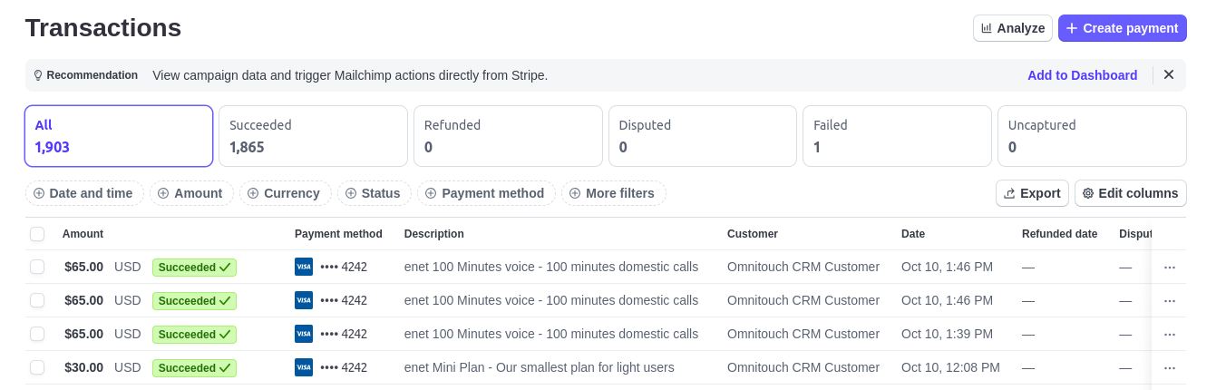This screenshot has height=390, width=1226.
Task: Show the Failed transactions tab
Action: (897, 136)
